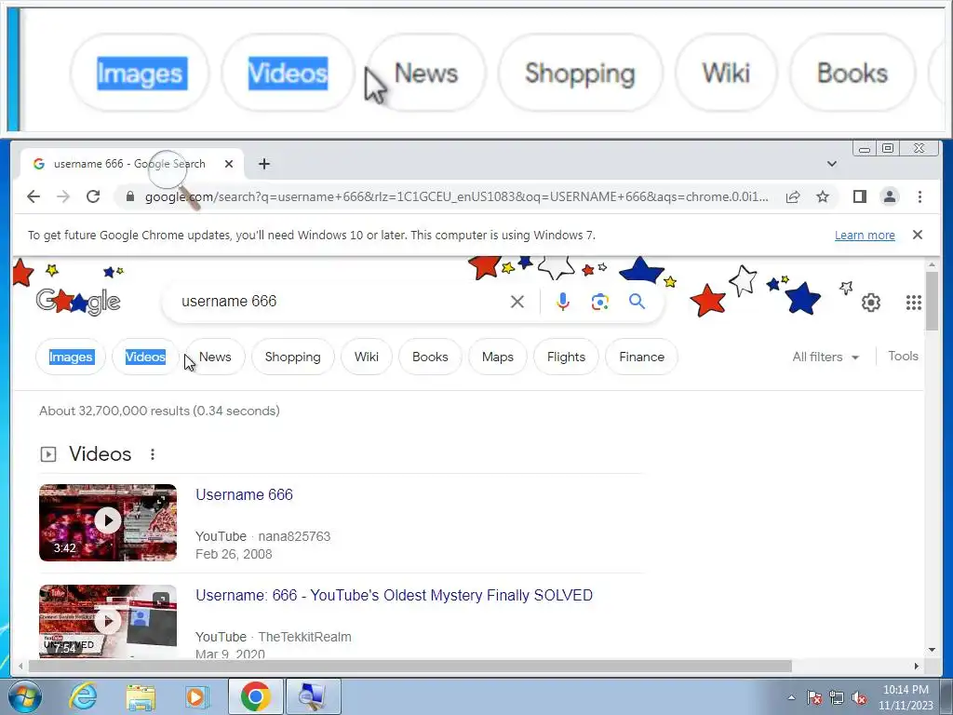This screenshot has width=953, height=715.
Task: Reload the Google search page
Action: click(93, 196)
